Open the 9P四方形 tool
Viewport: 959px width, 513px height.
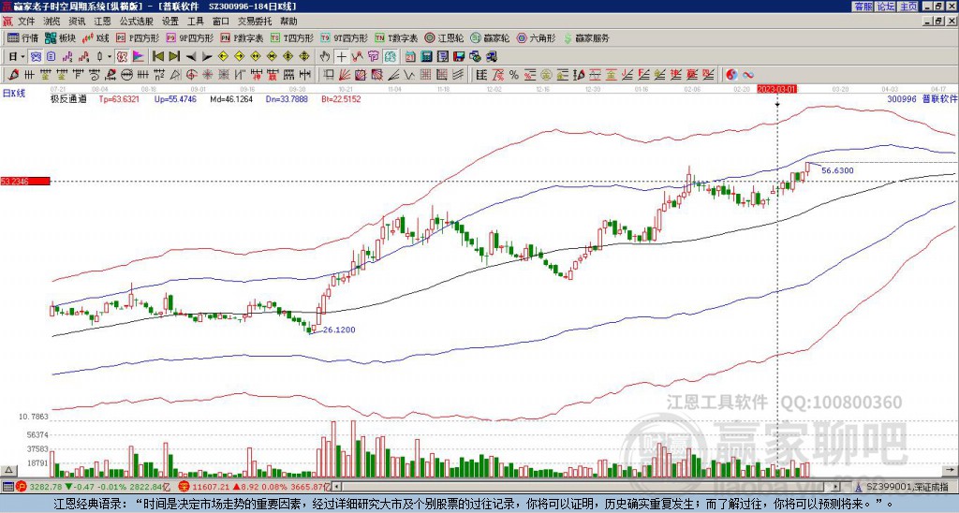coord(189,37)
